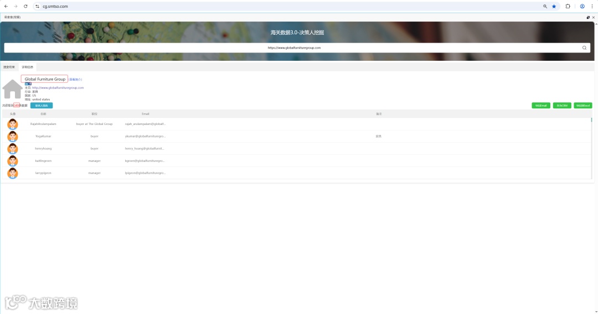
Task: Reload the page with the refresh icon
Action: pos(25,6)
